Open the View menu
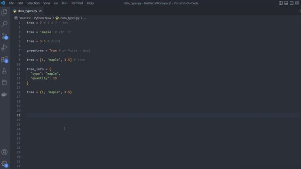Viewport: 301px width, 169px height. (x=47, y=3)
